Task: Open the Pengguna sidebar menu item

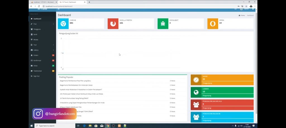Action: tap(37, 29)
